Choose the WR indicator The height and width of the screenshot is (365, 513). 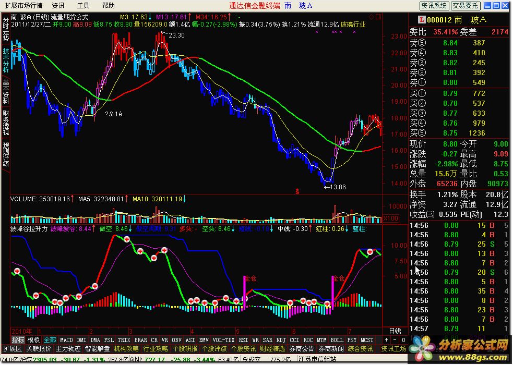256,340
